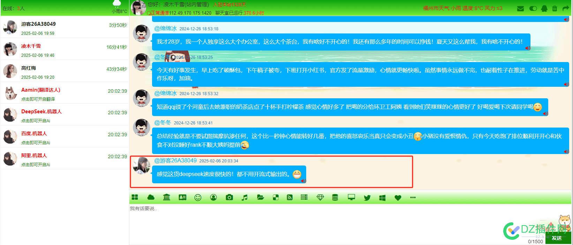This screenshot has height=245, width=573.
Task: Enable DeepSeek.机器人 AI bot
Action: click(x=65, y=115)
